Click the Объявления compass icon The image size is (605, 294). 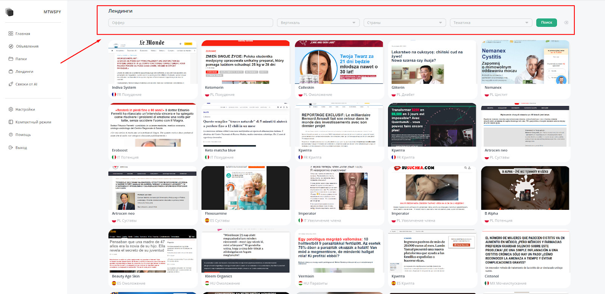pyautogui.click(x=11, y=46)
